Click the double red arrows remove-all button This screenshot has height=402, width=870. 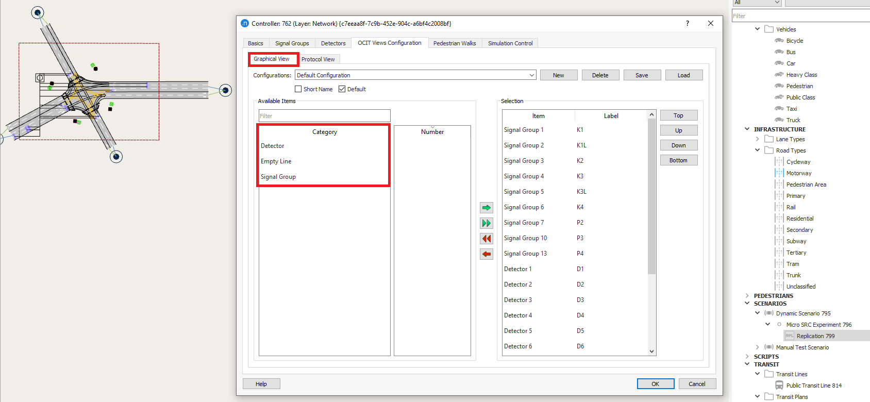(486, 239)
